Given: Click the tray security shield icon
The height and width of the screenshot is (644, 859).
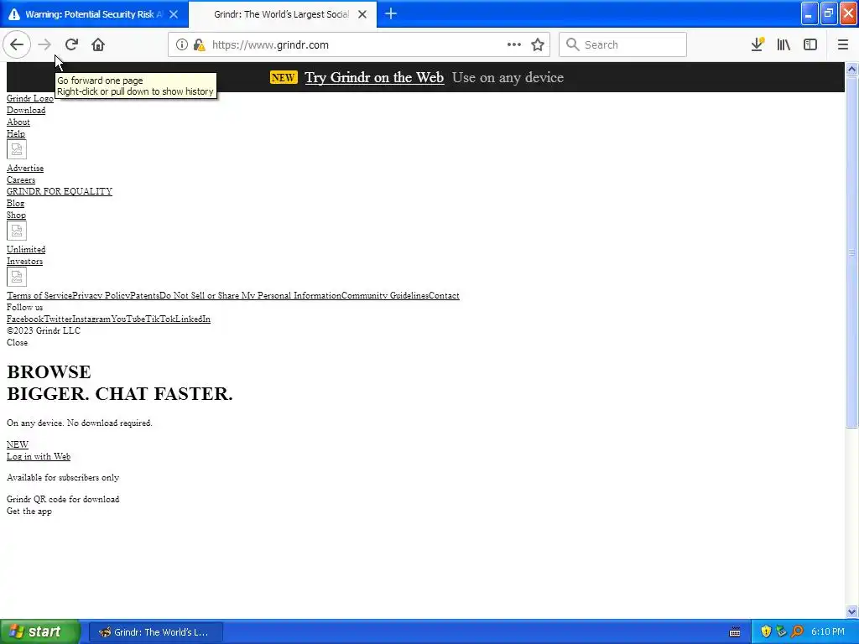Looking at the screenshot, I should [x=765, y=631].
